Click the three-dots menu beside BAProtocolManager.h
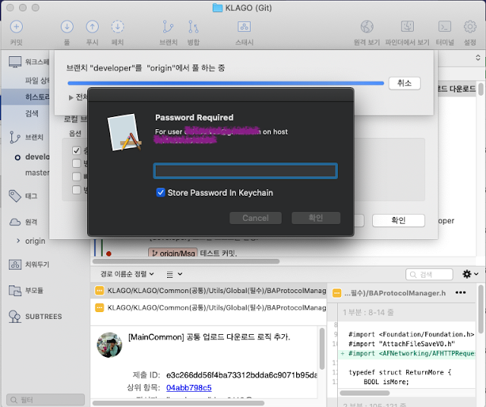The height and width of the screenshot is (407, 486). click(460, 292)
